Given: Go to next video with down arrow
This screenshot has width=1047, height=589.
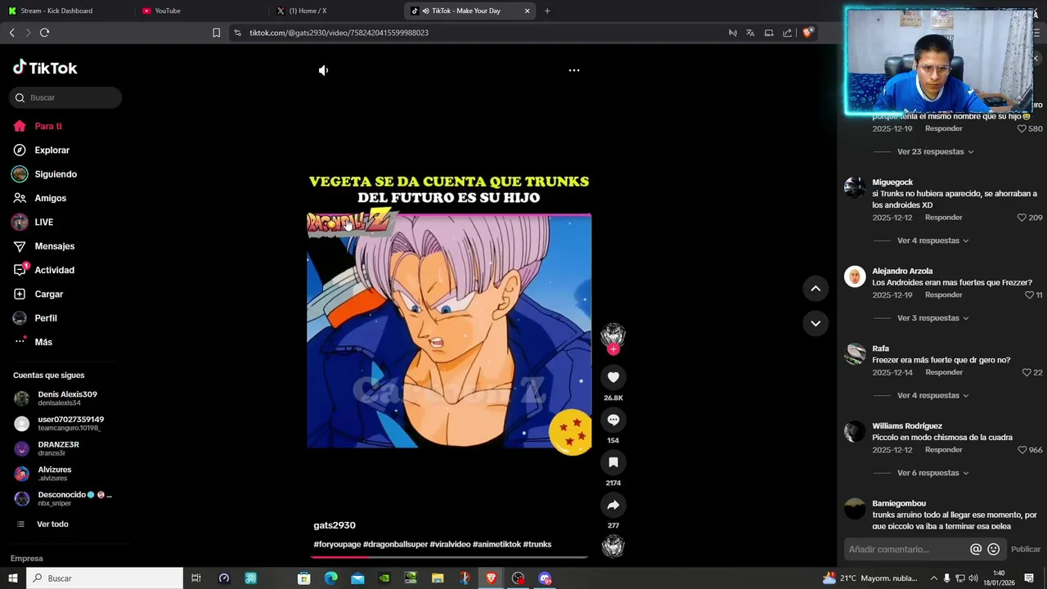Looking at the screenshot, I should click(x=816, y=323).
